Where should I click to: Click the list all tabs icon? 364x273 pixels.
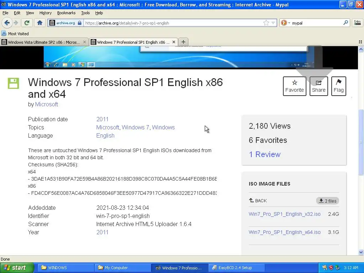pos(360,42)
